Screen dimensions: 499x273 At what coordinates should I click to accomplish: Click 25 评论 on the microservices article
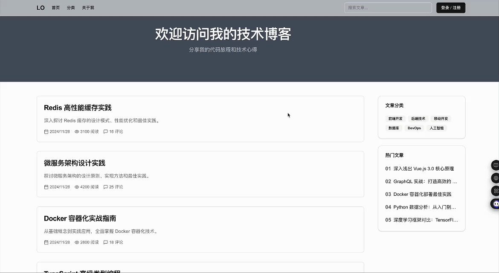(116, 187)
